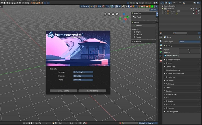This screenshot has height=125, width=202.
Task: Click the Bforartists splash image
Action: pos(78,48)
